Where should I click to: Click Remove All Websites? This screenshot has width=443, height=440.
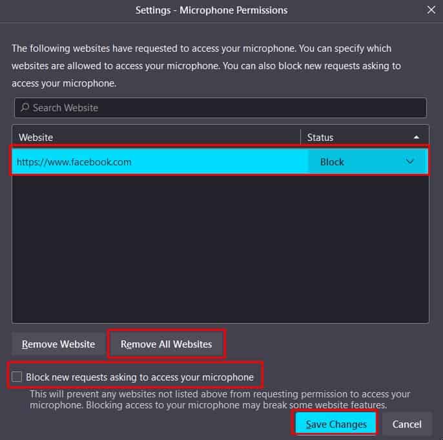(x=166, y=344)
